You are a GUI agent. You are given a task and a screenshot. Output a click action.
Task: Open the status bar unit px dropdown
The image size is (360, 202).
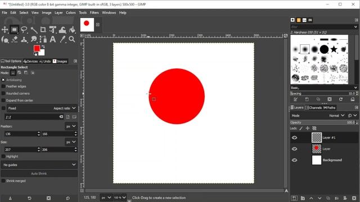[106, 198]
